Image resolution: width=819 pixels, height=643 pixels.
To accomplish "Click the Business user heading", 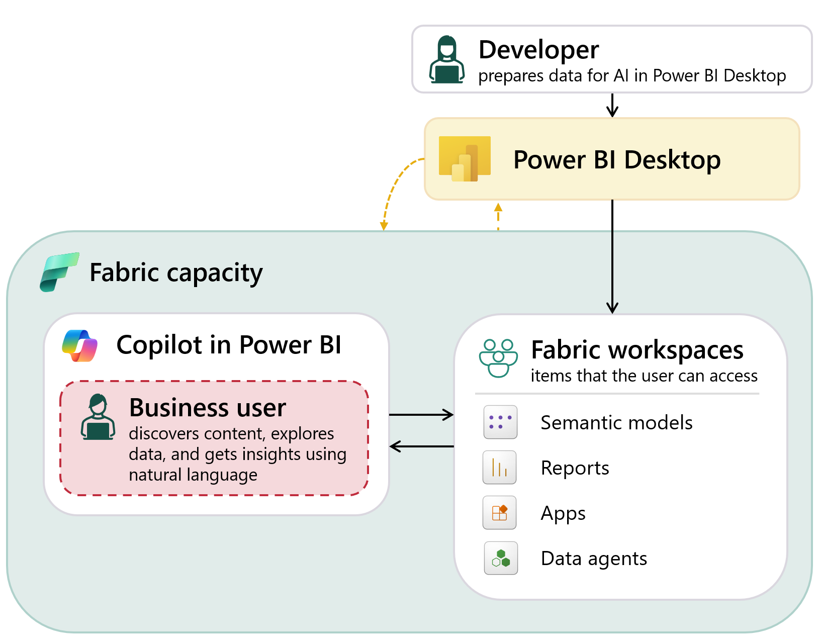I will [208, 407].
